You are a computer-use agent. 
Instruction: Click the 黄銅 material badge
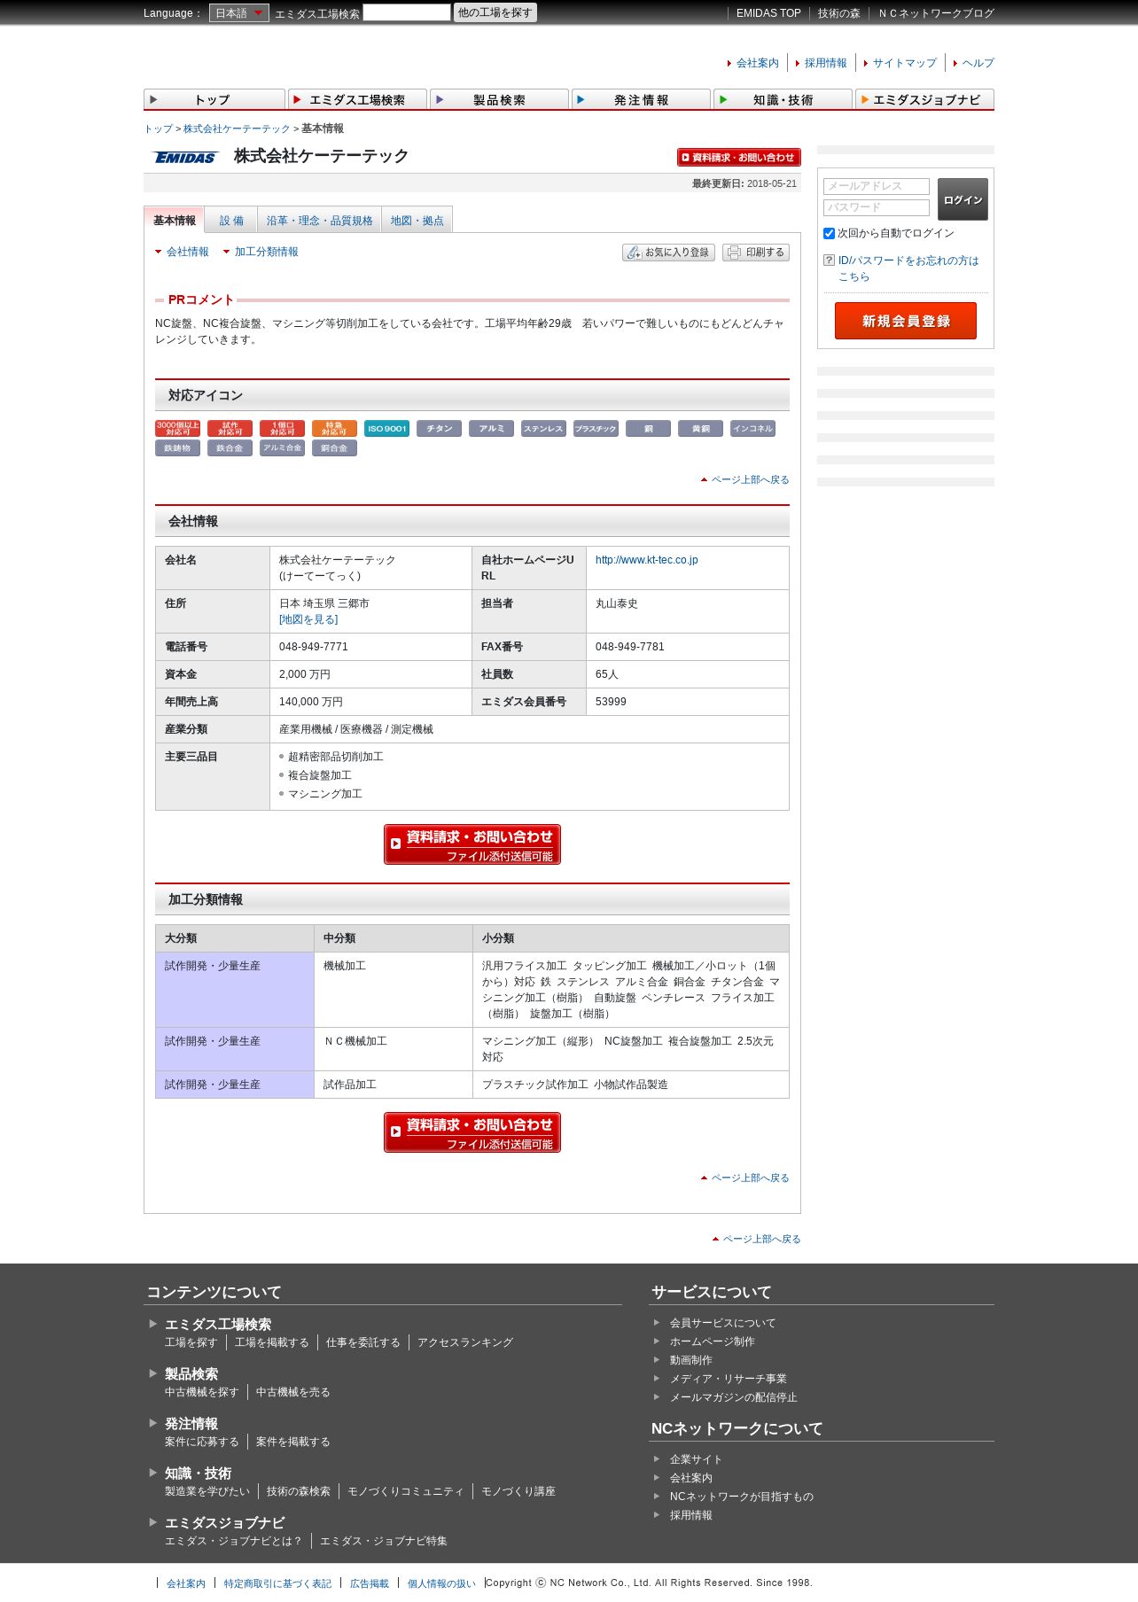700,429
